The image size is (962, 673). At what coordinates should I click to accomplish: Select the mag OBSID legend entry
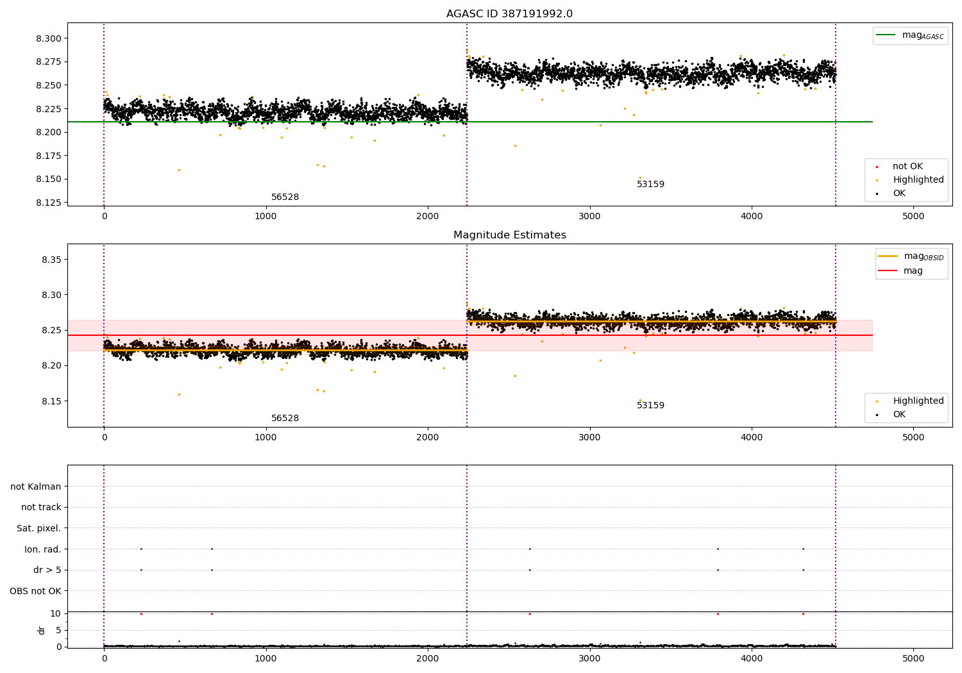pos(911,256)
